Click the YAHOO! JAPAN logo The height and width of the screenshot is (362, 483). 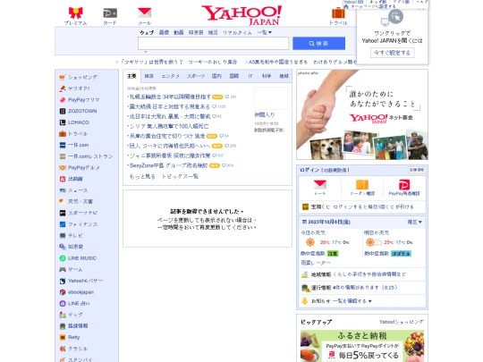click(x=241, y=15)
